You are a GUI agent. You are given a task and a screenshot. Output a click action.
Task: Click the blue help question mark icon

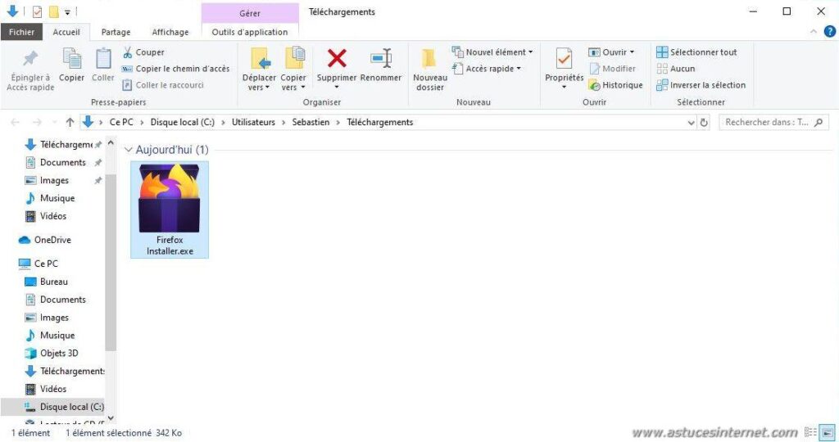point(829,32)
